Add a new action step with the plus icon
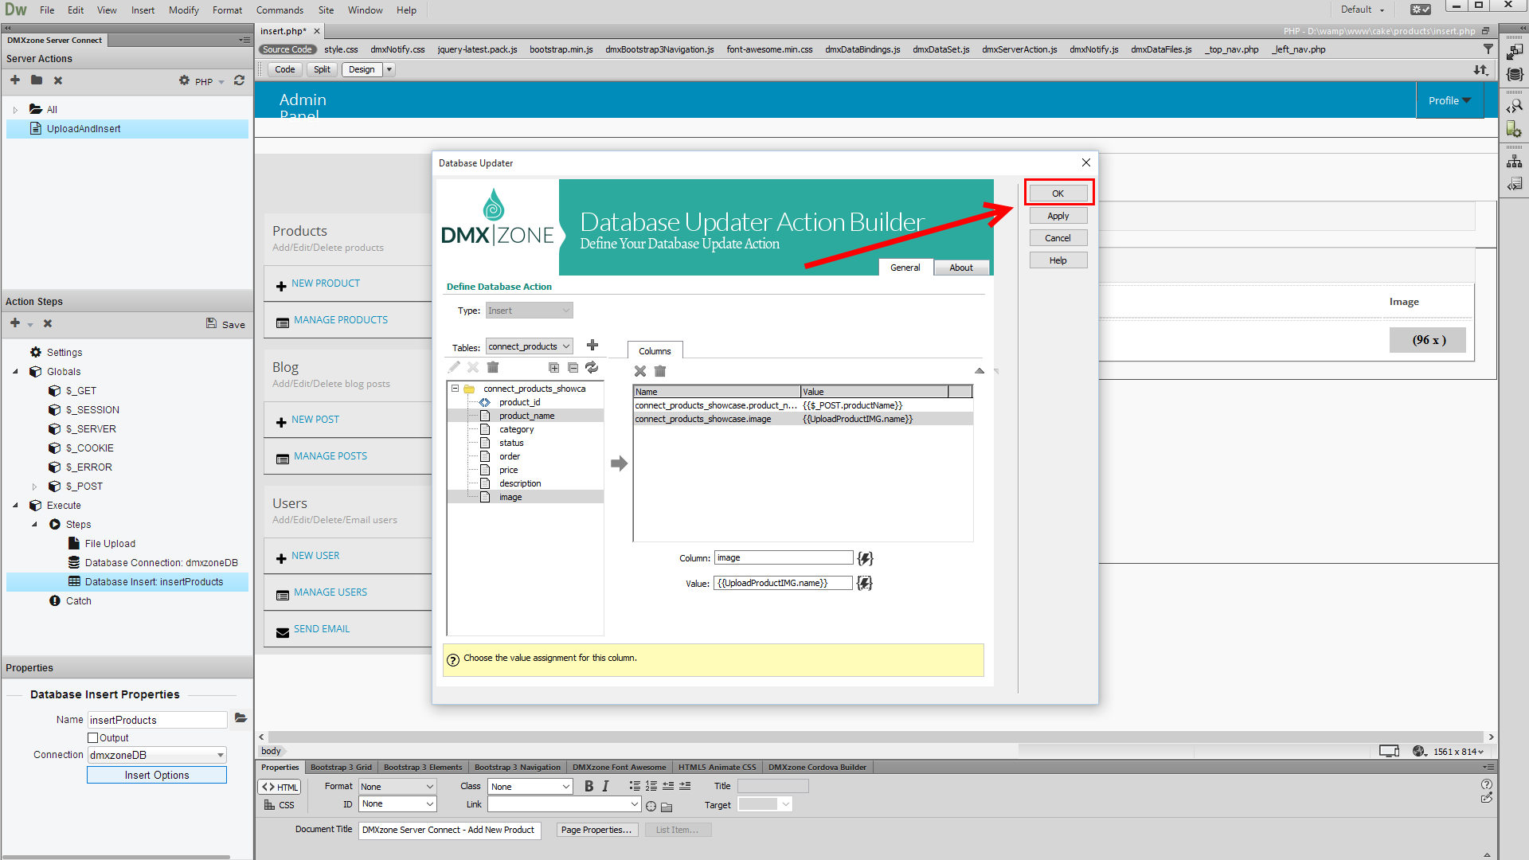The image size is (1529, 860). pyautogui.click(x=15, y=322)
